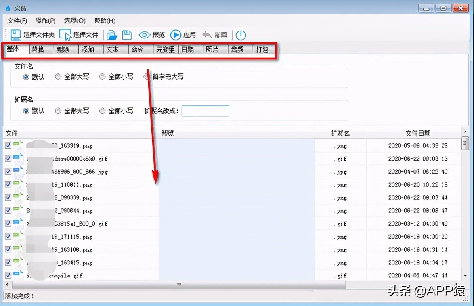474x306 pixels.
Task: Select 全部大写 radio under 文件名
Action: (58, 77)
